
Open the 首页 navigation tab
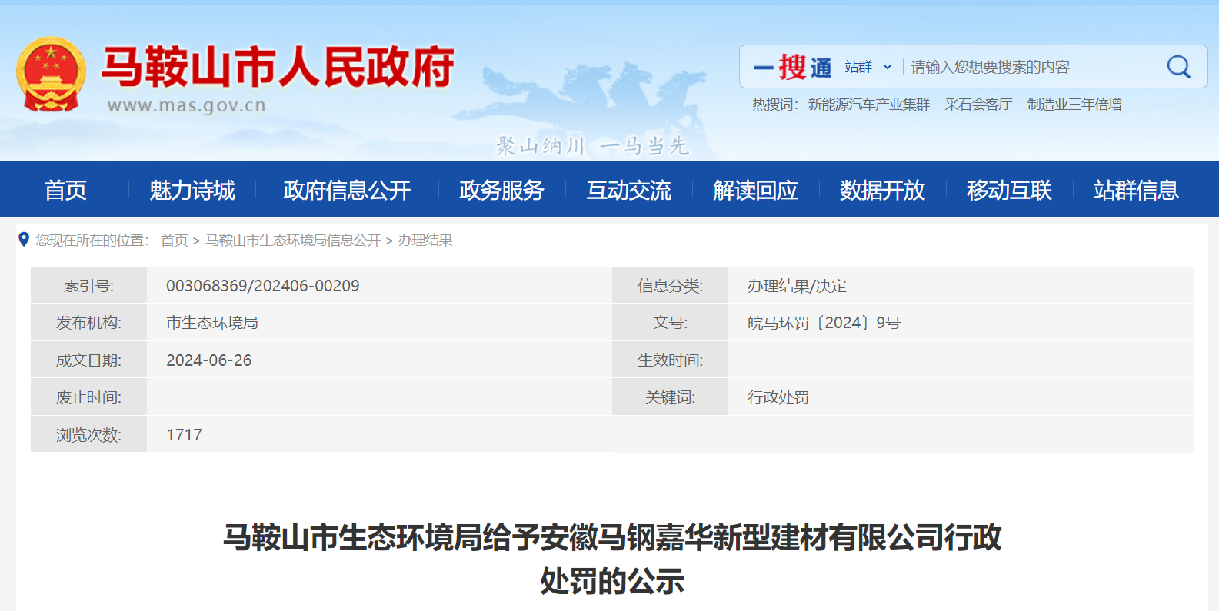coord(65,190)
